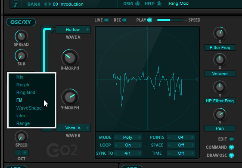Click the X knob above Volume
The image size is (242, 168).
point(220,59)
